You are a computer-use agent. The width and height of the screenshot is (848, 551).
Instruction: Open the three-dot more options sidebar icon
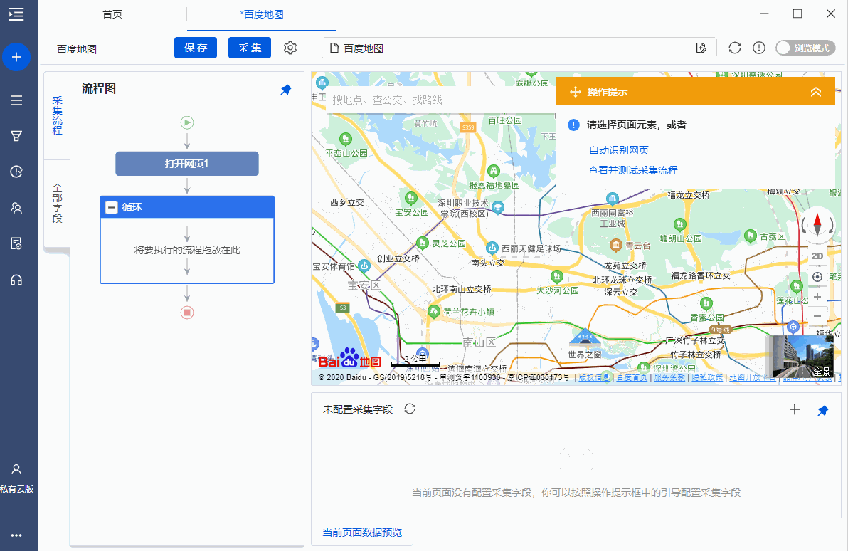[x=16, y=535]
